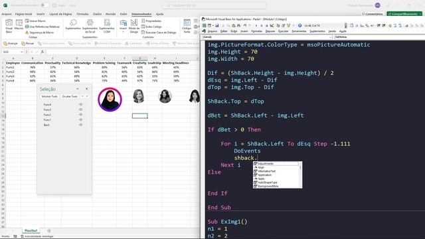Open control Propriedades
This screenshot has width=425, height=239.
[x=151, y=21]
